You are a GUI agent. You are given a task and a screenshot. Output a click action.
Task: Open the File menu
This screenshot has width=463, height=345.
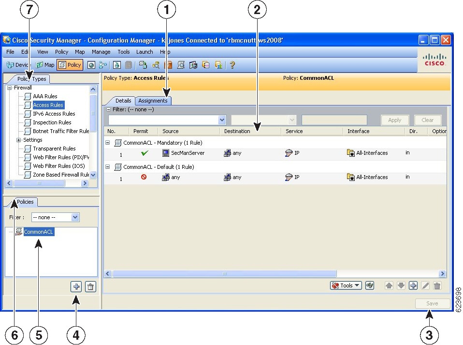pyautogui.click(x=10, y=52)
